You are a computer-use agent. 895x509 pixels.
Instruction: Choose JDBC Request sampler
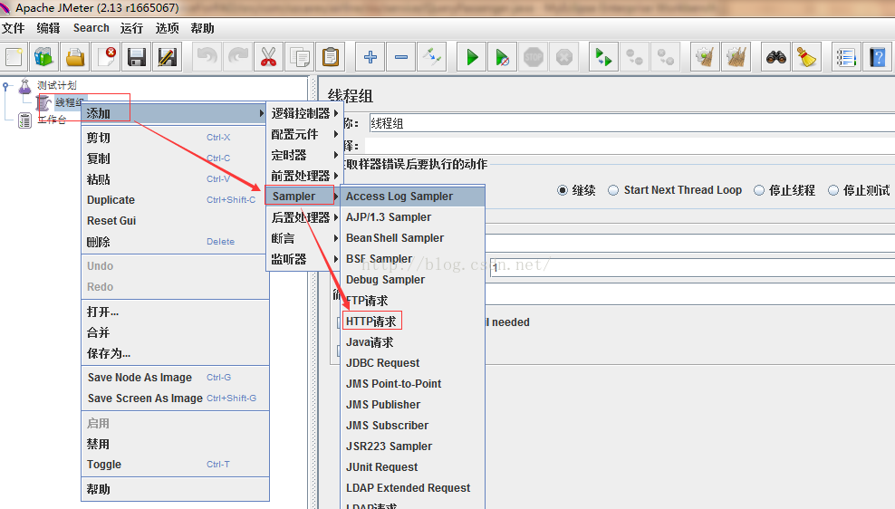click(x=413, y=363)
